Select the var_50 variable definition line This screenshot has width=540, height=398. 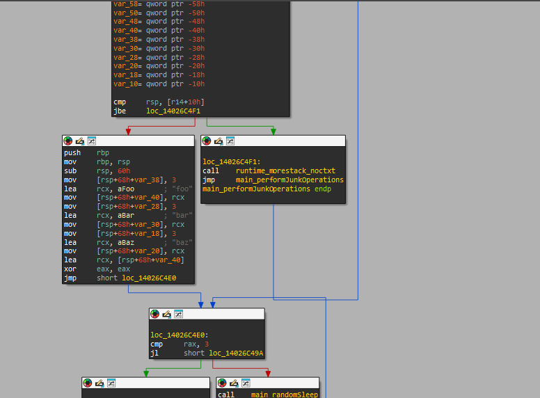coord(159,13)
